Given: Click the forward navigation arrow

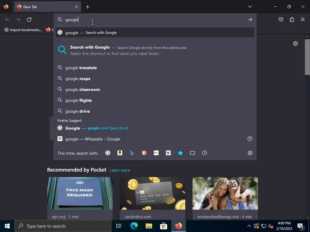Looking at the screenshot, I should coord(18,20).
